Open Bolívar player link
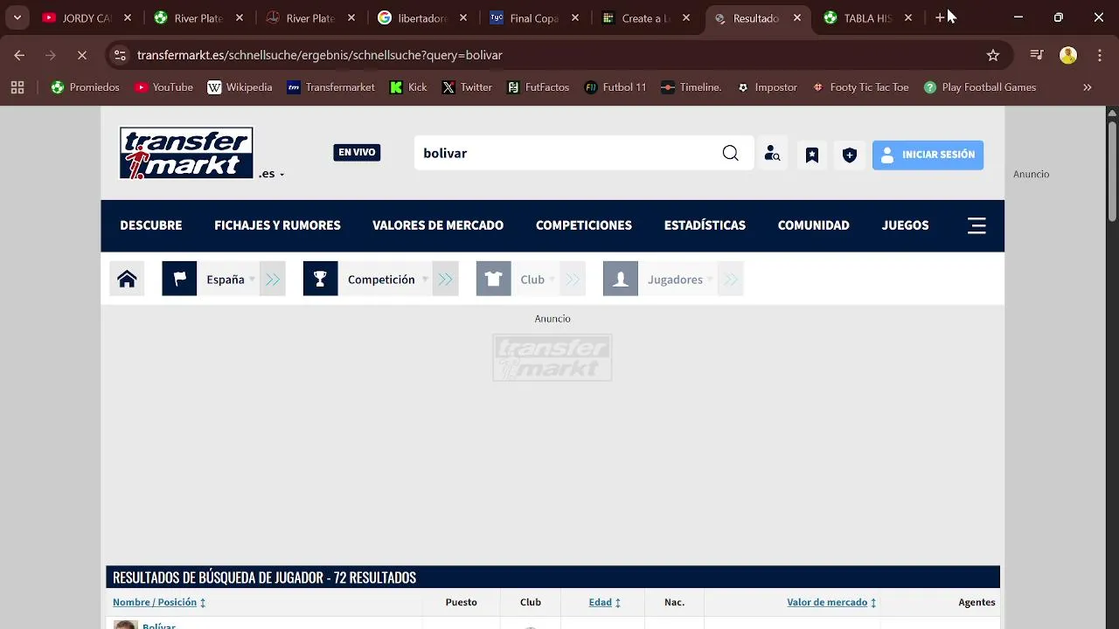The image size is (1119, 629). [159, 626]
